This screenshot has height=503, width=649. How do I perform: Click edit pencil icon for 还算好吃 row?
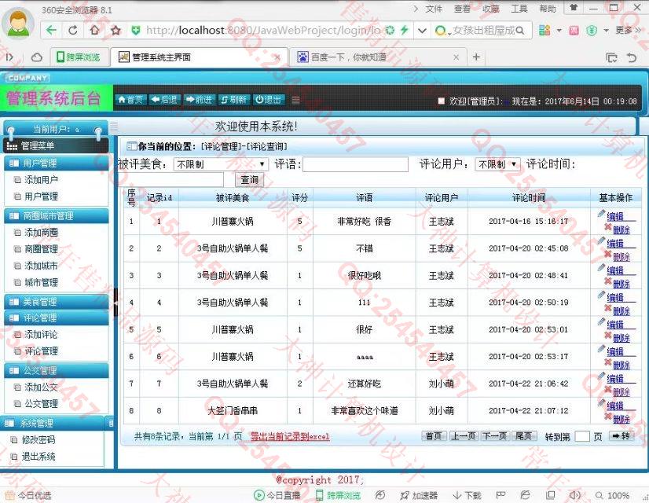[x=601, y=376]
